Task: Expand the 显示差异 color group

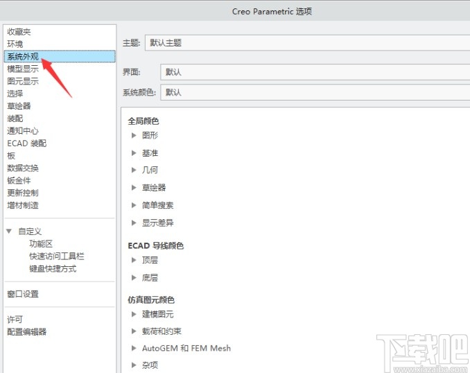Action: (x=134, y=223)
